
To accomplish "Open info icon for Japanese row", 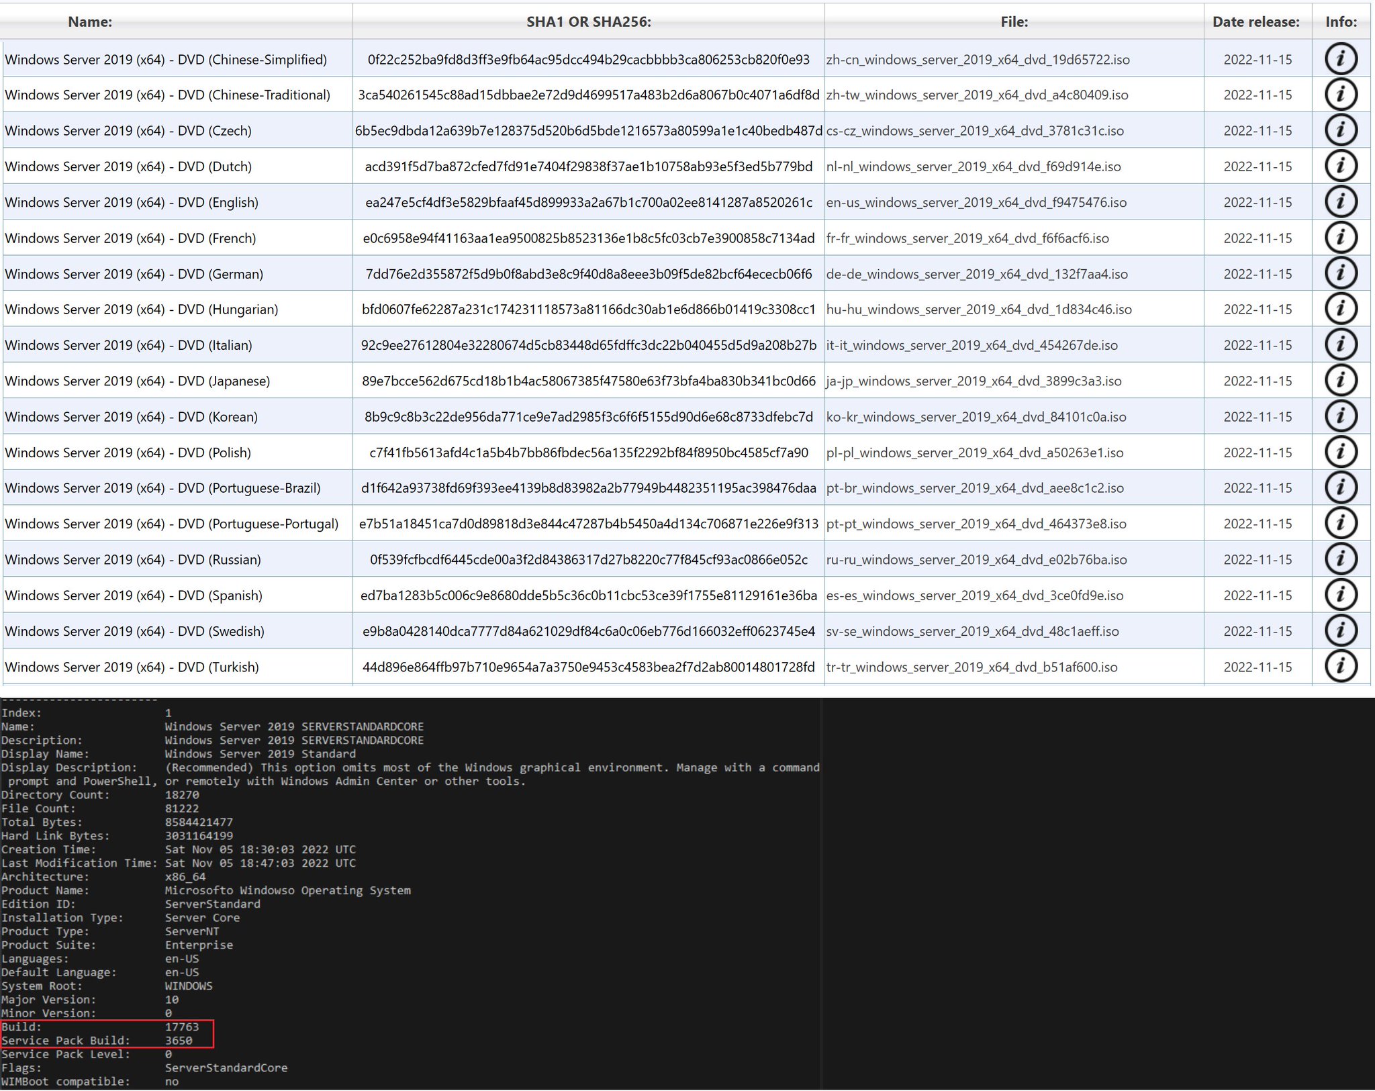I will (1341, 380).
